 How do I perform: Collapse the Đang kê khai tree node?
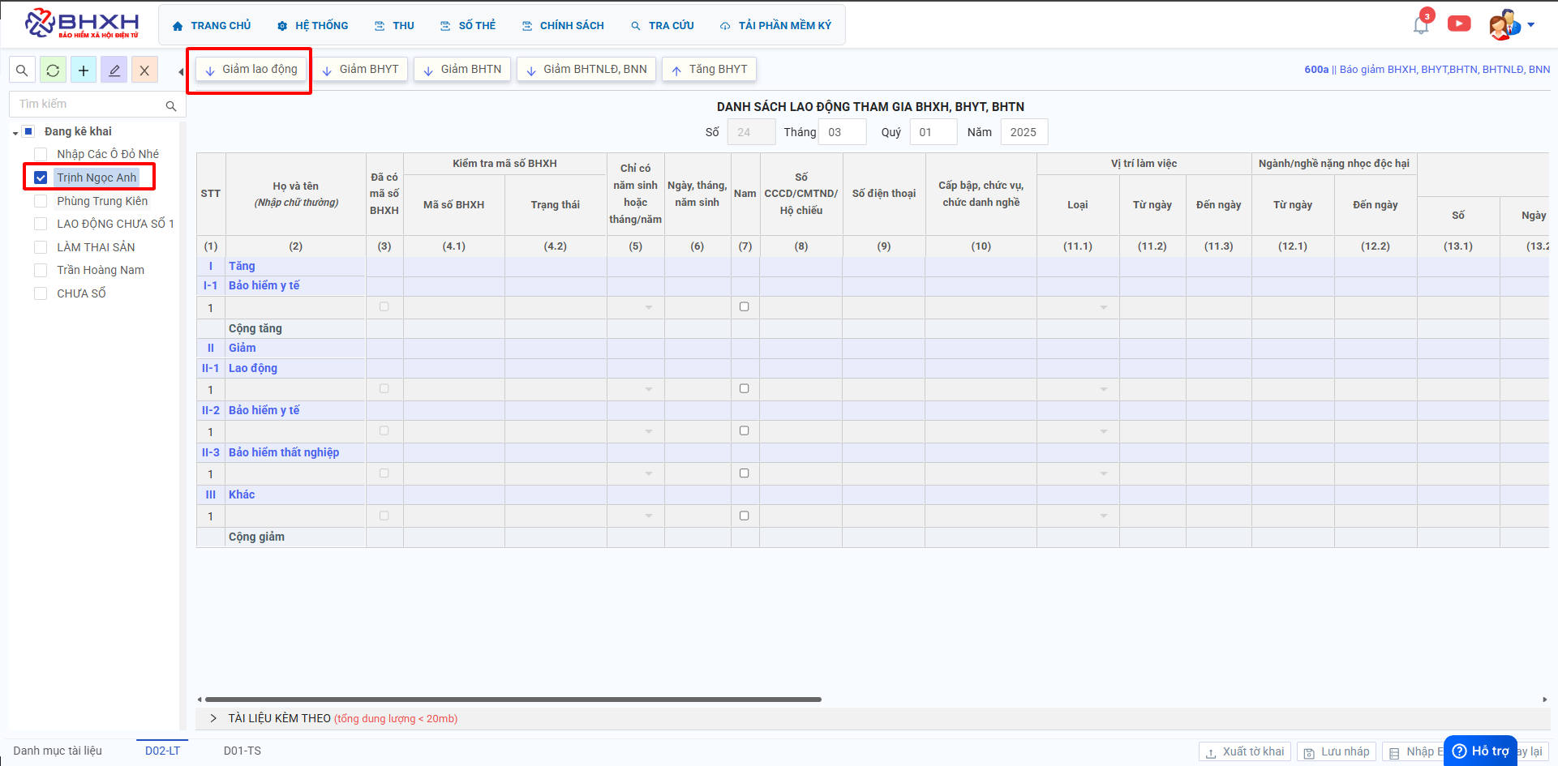(x=15, y=133)
